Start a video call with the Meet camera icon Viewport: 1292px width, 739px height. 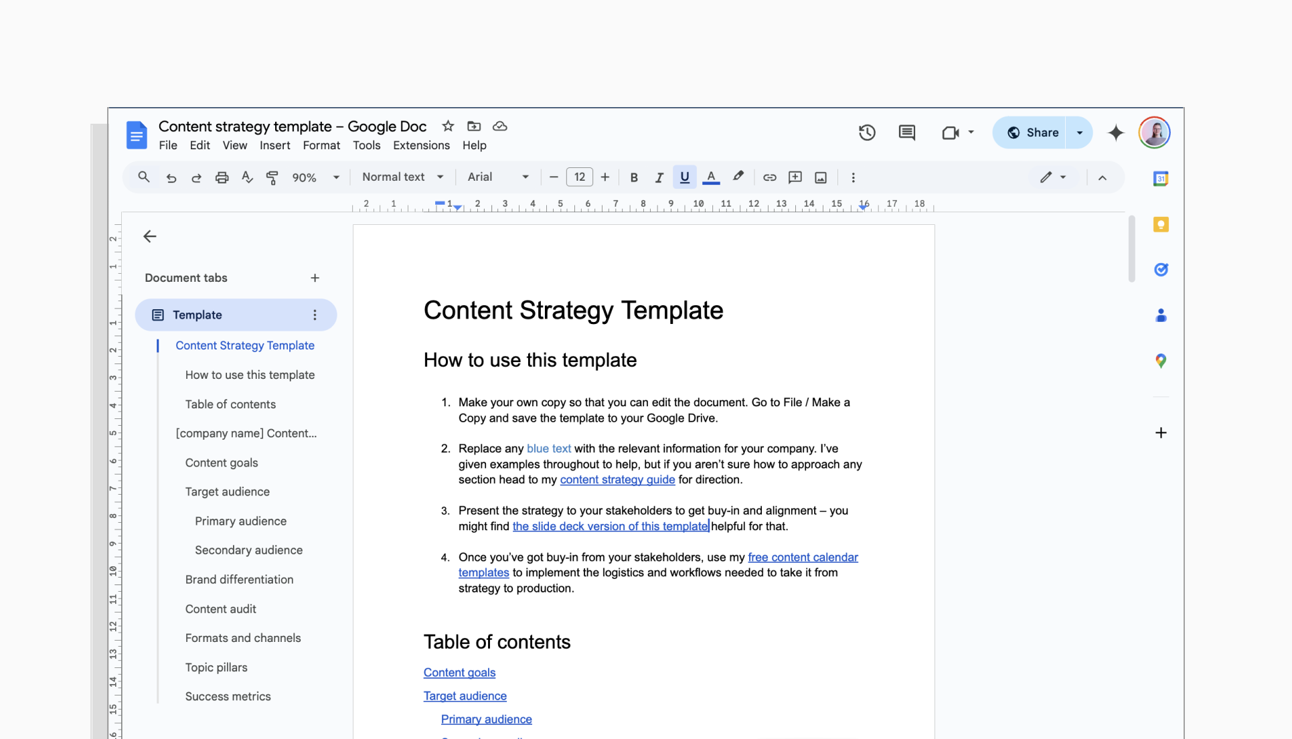[x=950, y=133]
